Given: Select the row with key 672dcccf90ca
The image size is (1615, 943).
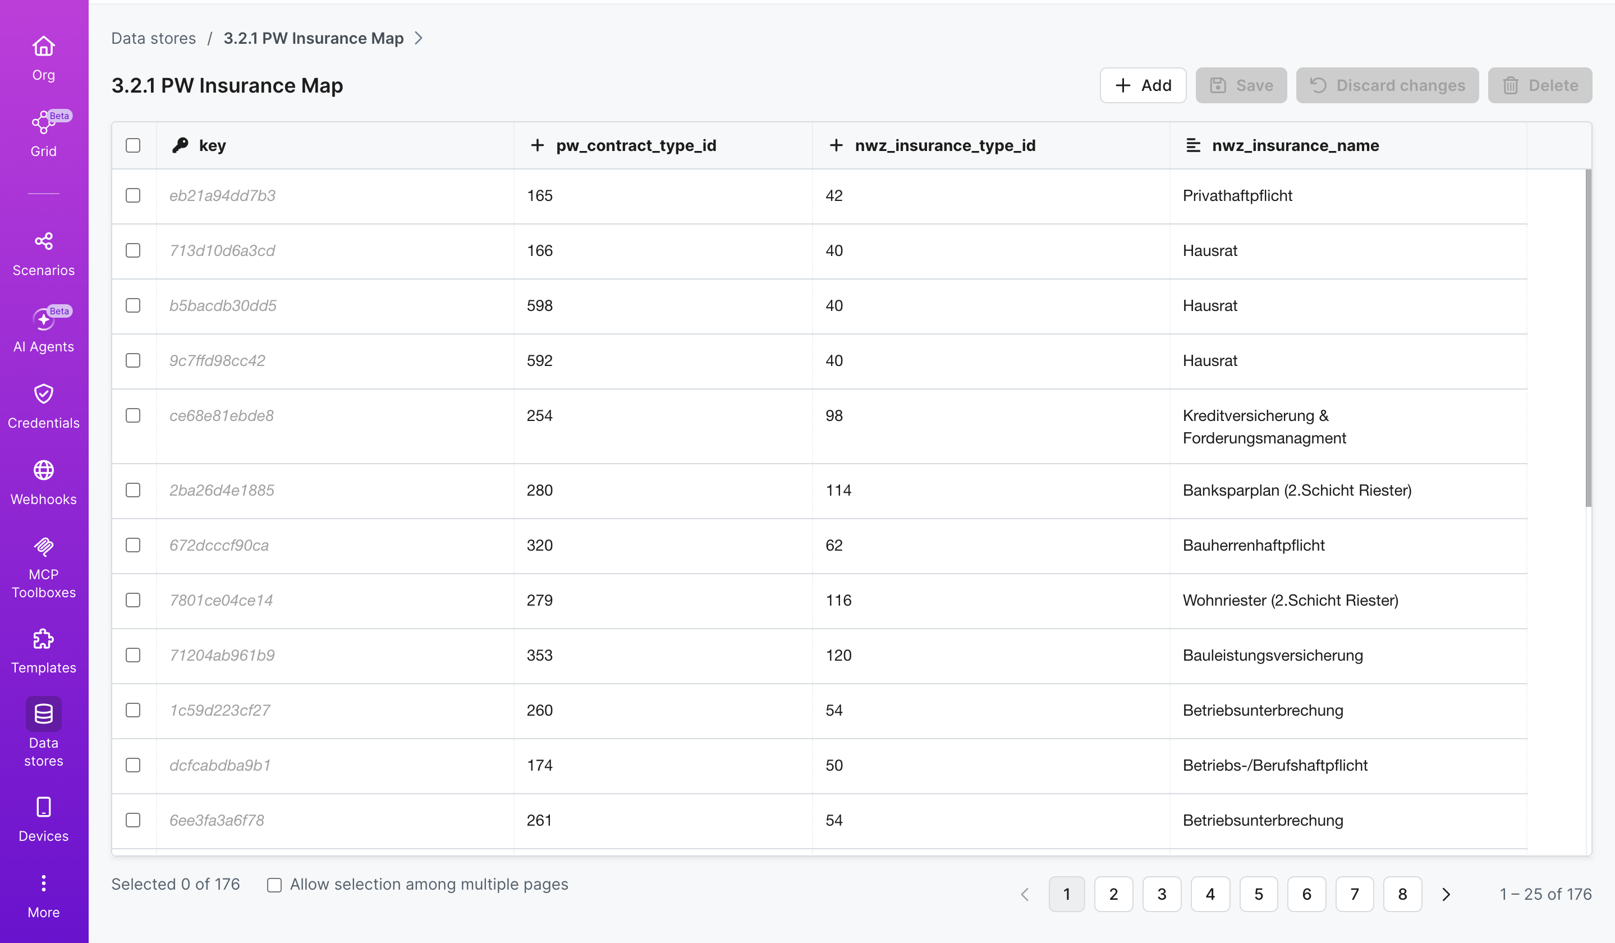Looking at the screenshot, I should [x=134, y=546].
